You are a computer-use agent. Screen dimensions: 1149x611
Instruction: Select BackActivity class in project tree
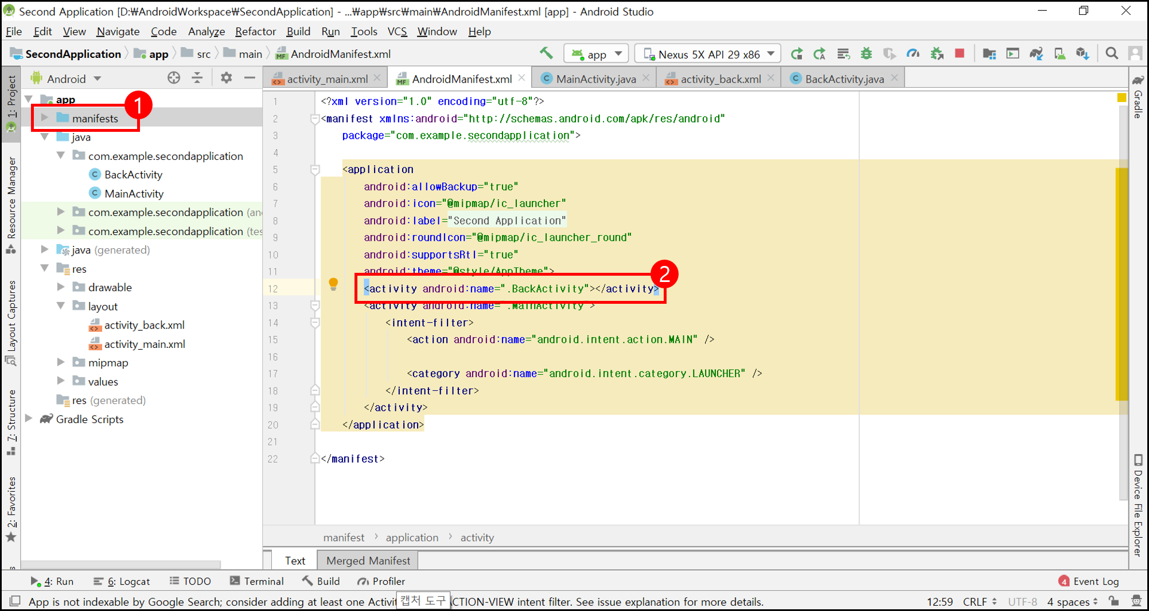[133, 174]
